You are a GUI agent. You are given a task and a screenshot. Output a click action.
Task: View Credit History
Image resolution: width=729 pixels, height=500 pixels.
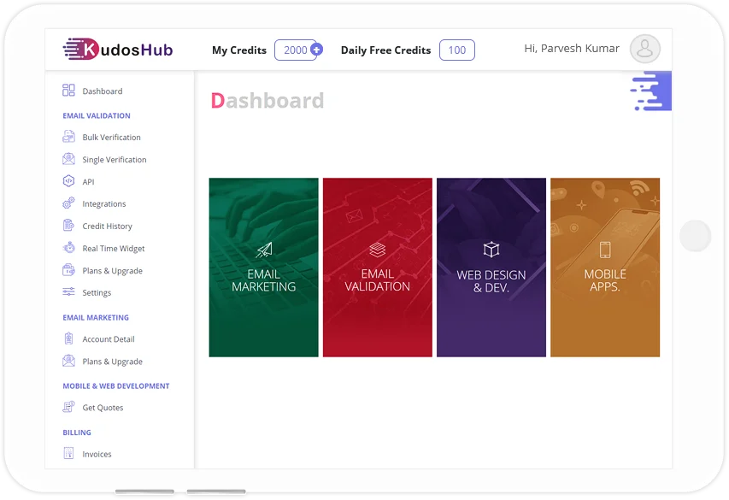point(108,226)
